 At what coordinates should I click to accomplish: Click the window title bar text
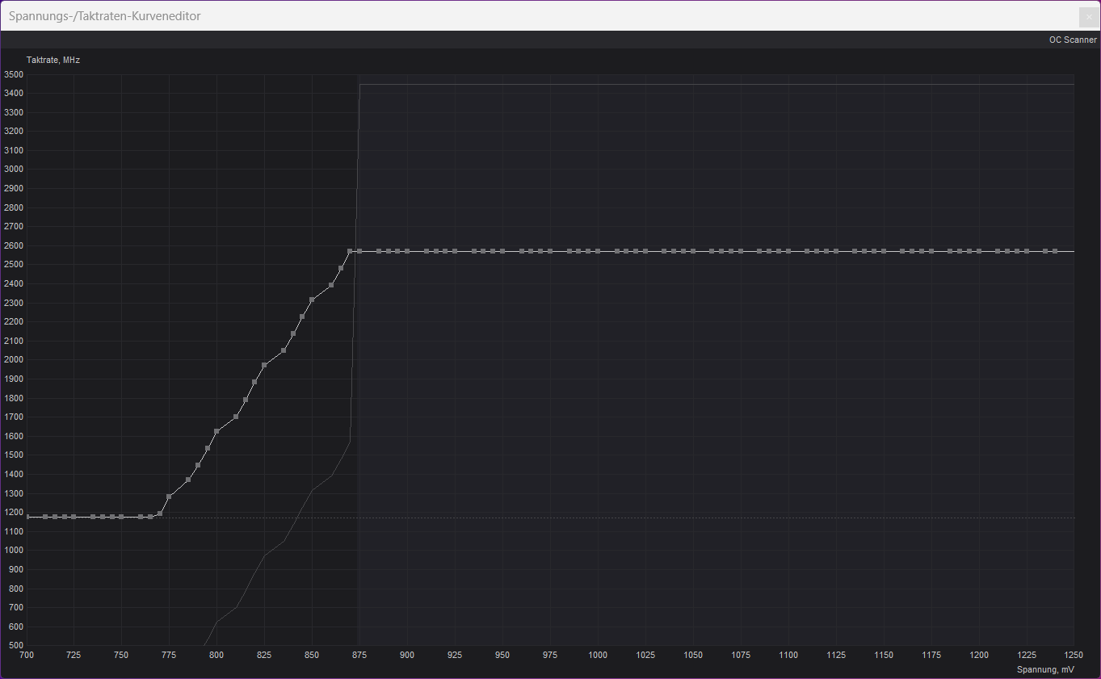(104, 16)
